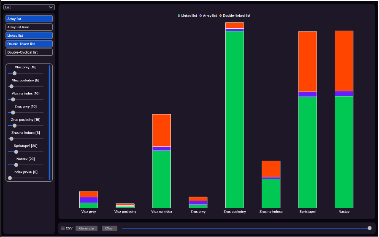
Task: Enable the CSV checkbox
Action: click(63, 228)
